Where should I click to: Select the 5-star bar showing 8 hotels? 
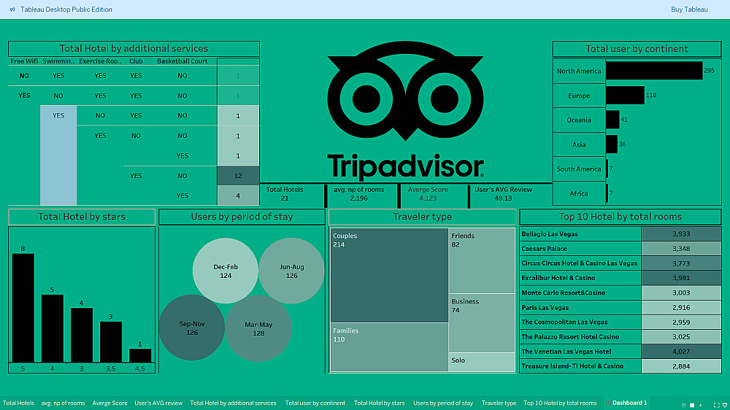(x=23, y=308)
